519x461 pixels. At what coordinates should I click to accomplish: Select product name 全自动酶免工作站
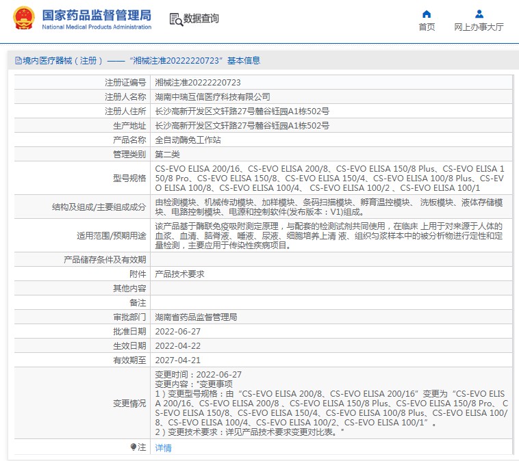(x=188, y=140)
